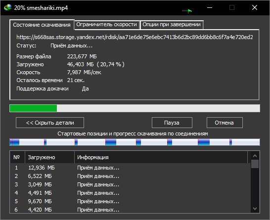This screenshot has width=270, height=220.
Task: Click the downloaded value 46,403 МБ
Action: [81, 64]
